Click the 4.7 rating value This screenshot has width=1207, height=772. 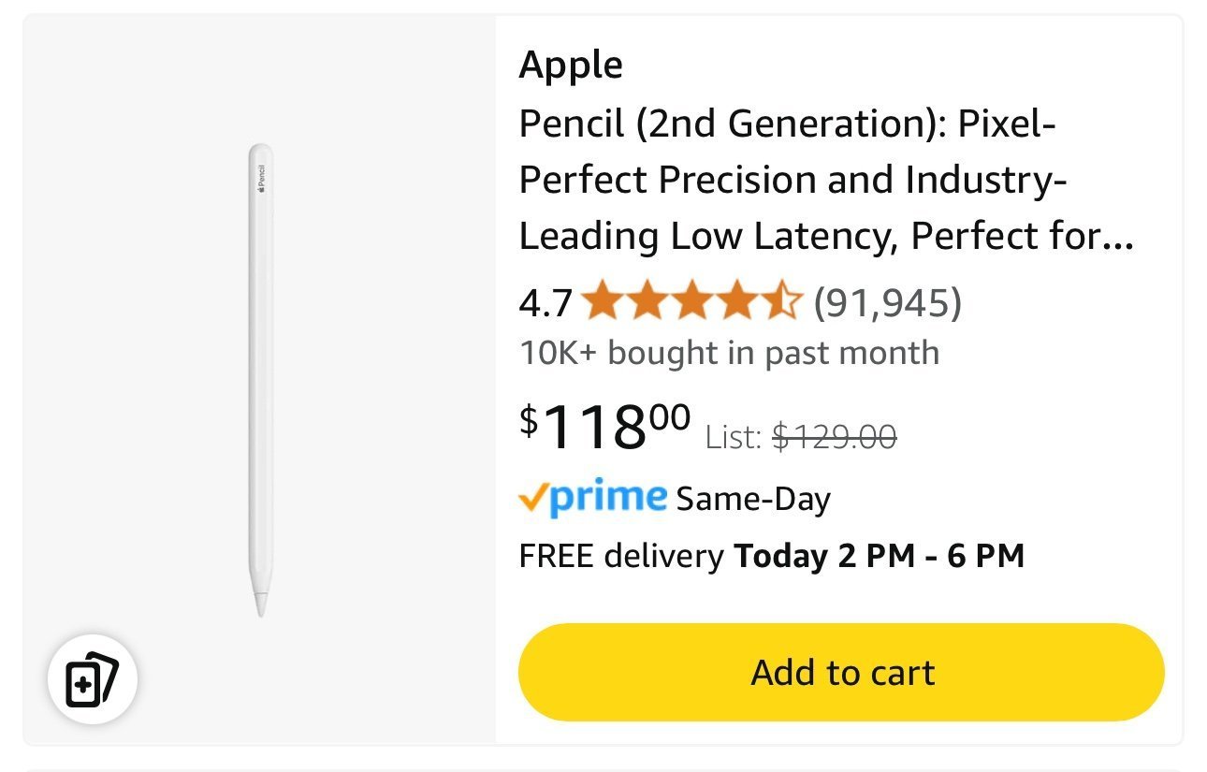545,301
